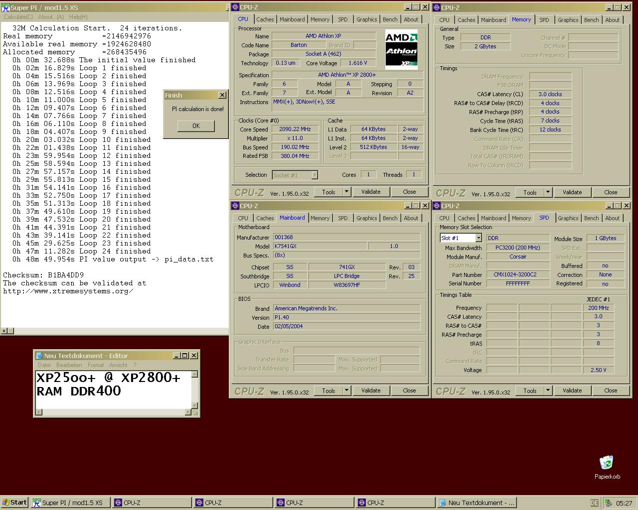
Task: Open the Bearbeiten menu in Editor
Action: pyautogui.click(x=69, y=365)
